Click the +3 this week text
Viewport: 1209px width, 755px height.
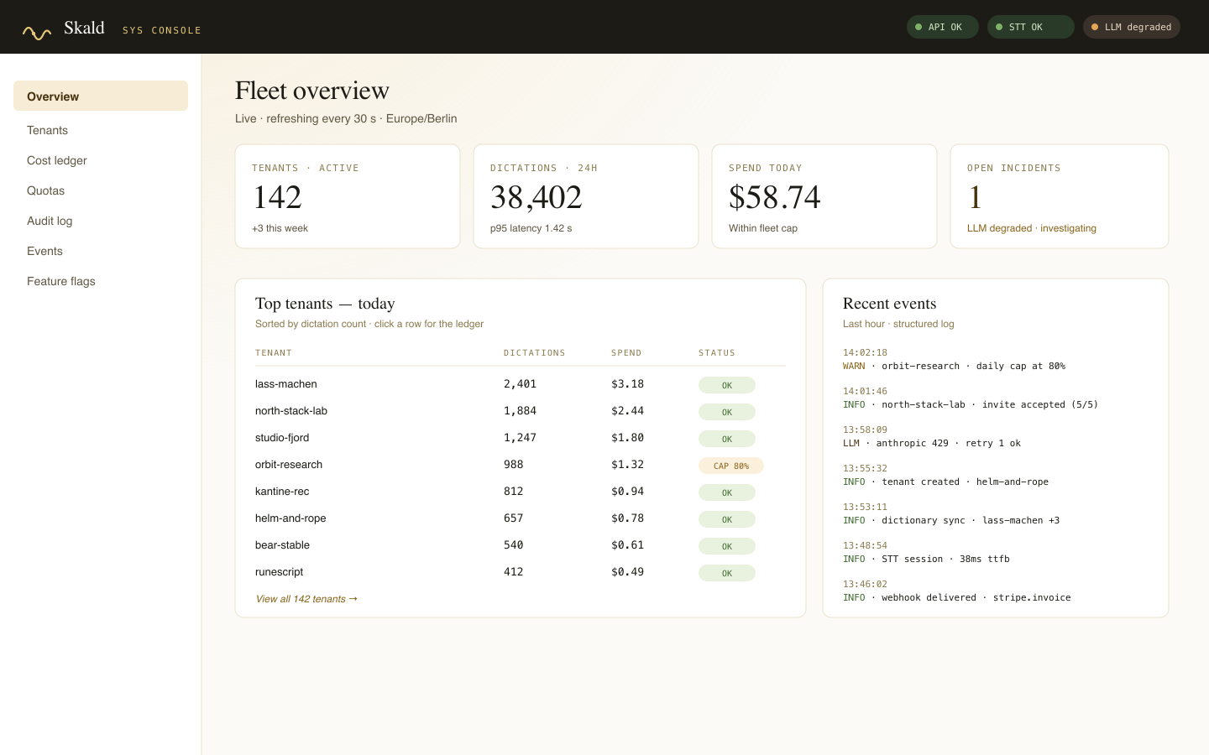click(280, 228)
